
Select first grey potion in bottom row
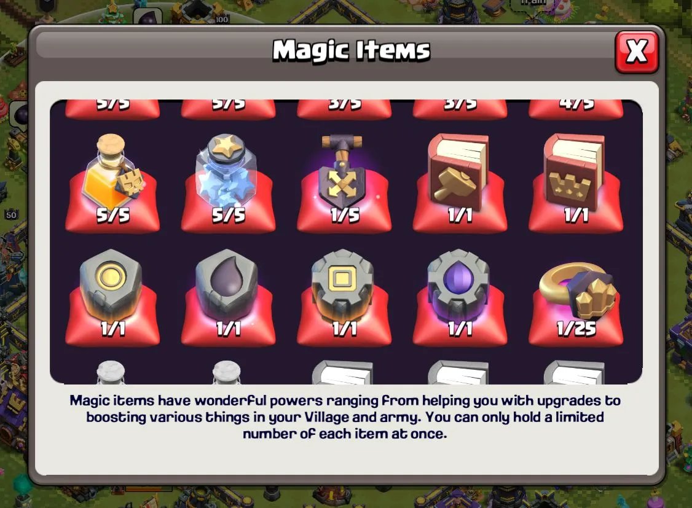click(111, 372)
